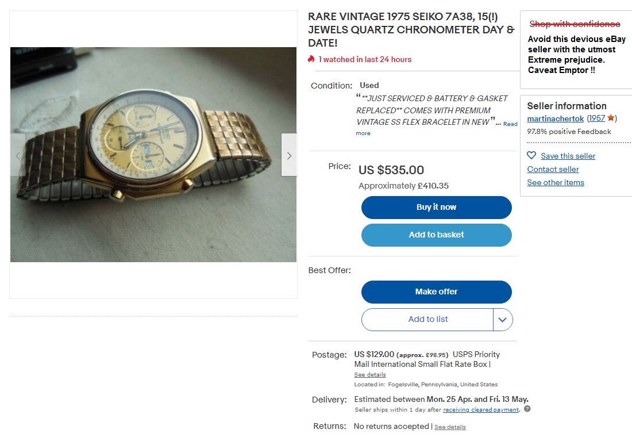
Task: Select the Add to list button
Action: (x=428, y=319)
